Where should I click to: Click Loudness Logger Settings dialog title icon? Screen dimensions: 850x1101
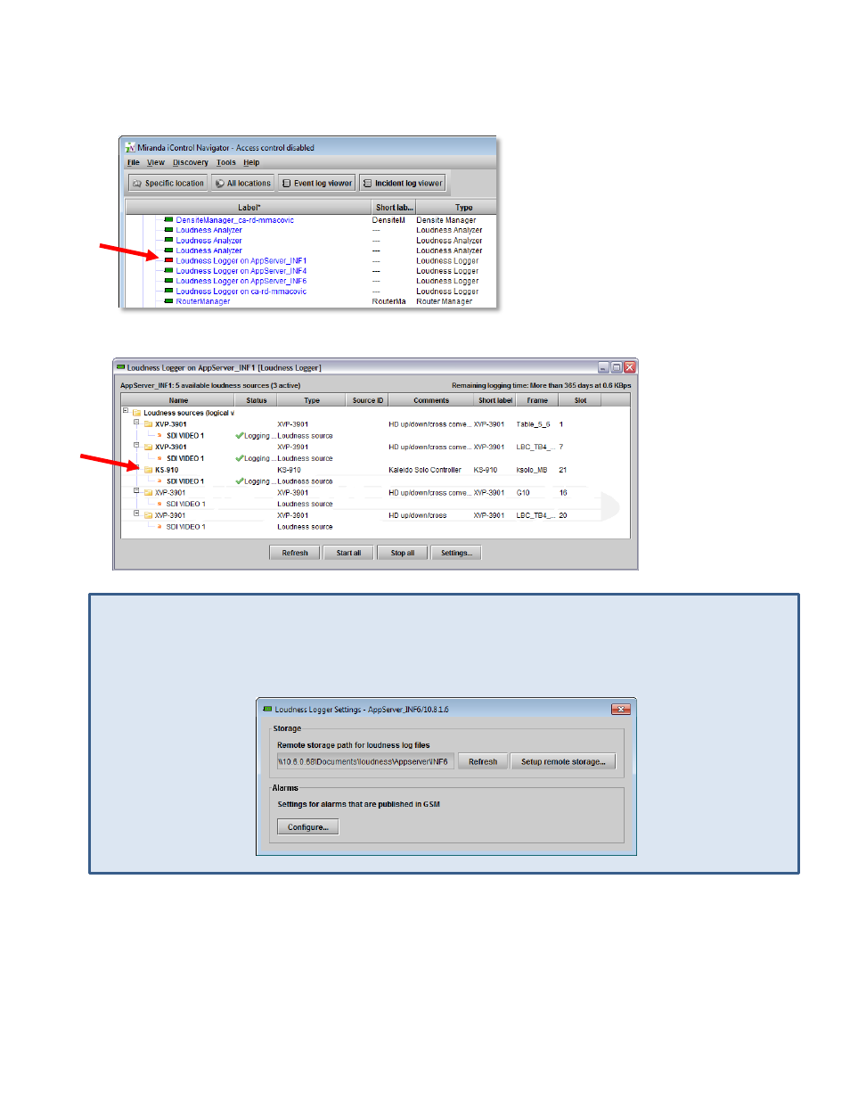click(266, 709)
